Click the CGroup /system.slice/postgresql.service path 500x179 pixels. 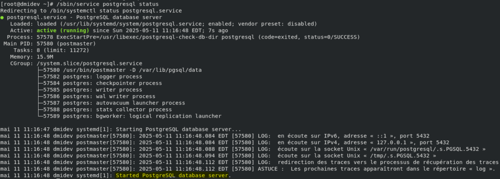pyautogui.click(x=90, y=63)
